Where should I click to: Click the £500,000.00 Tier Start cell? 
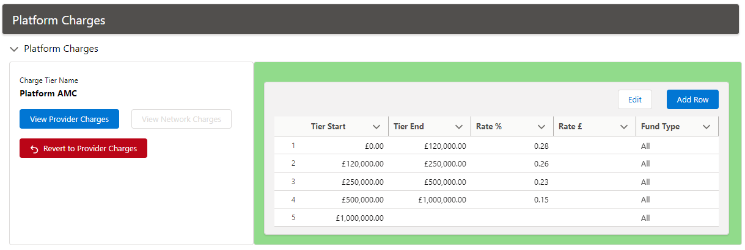[363, 200]
